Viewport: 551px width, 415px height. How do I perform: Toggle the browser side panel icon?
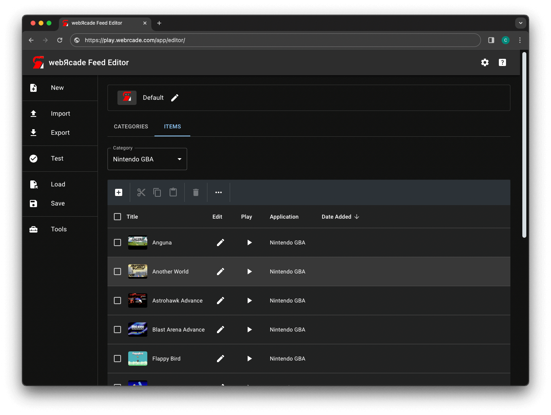pos(491,40)
